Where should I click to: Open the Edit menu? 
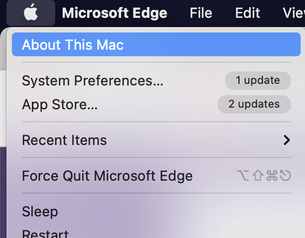coord(248,13)
